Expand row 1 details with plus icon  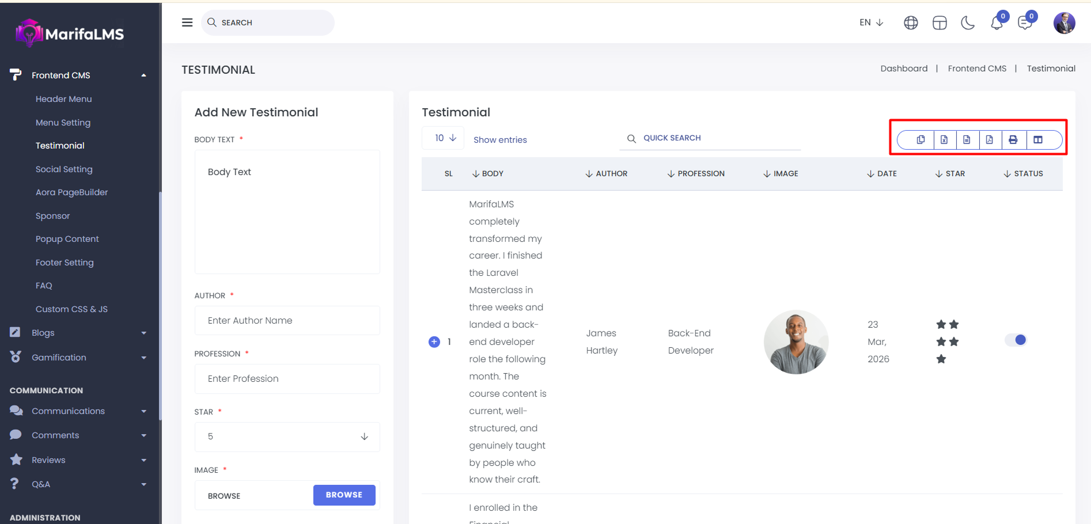coord(434,342)
